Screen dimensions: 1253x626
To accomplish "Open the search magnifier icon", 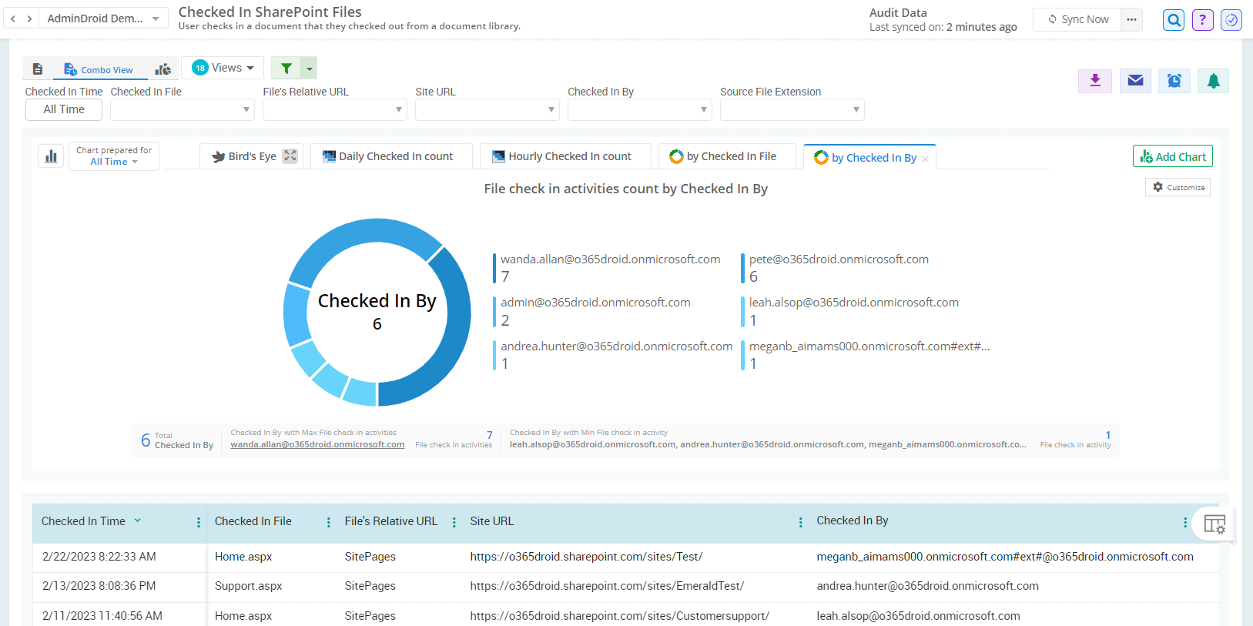I will pos(1174,20).
